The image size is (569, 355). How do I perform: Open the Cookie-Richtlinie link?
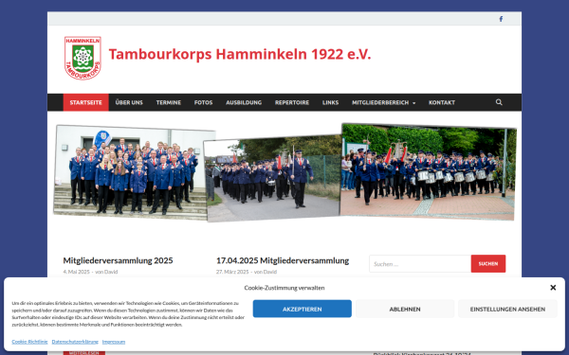coord(29,342)
